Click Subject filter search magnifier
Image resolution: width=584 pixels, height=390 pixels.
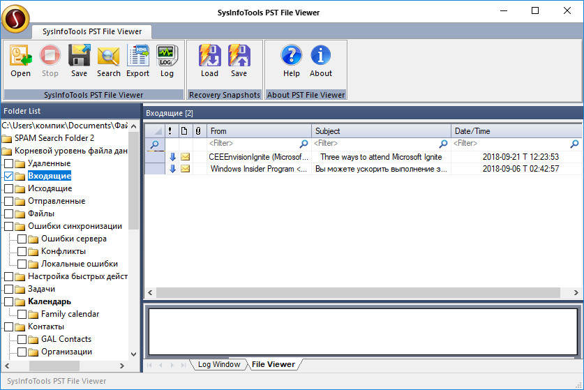[443, 144]
